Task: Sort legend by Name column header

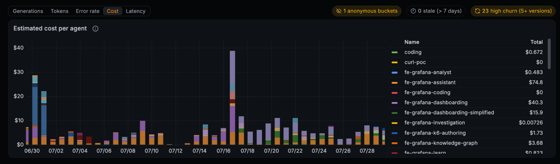Action: (x=412, y=42)
